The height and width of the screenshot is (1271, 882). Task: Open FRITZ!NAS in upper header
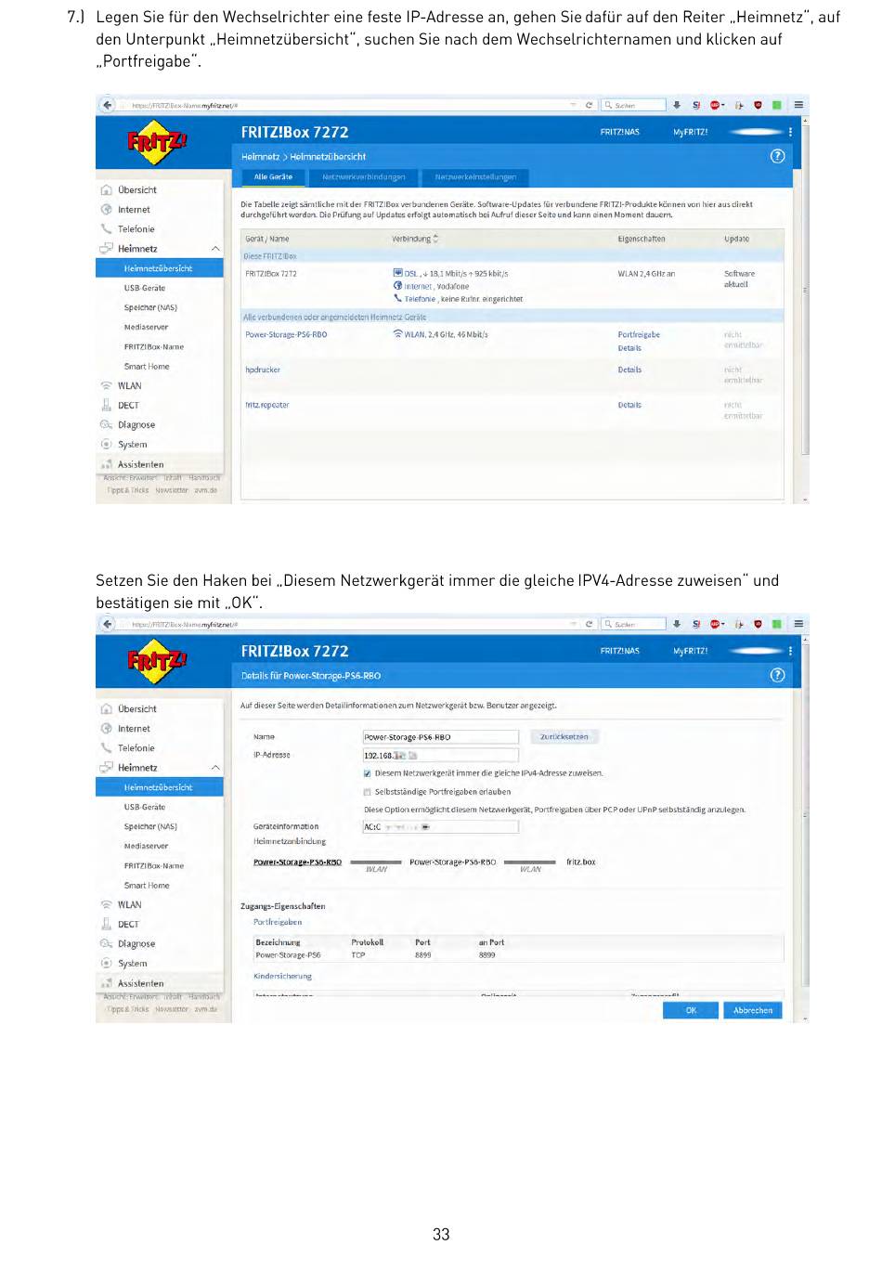[619, 132]
